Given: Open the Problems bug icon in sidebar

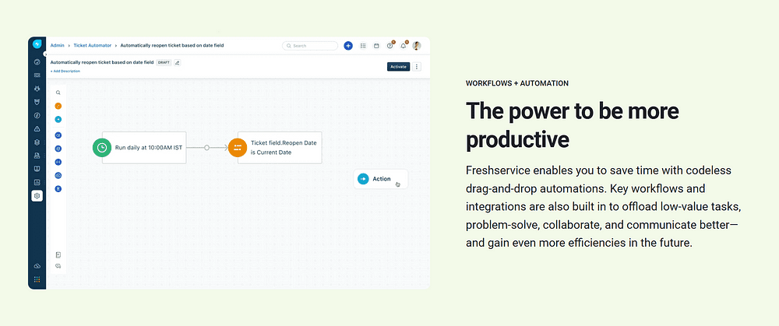Looking at the screenshot, I should click(x=37, y=89).
